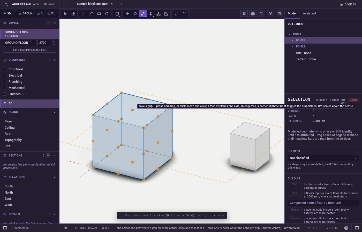Open the Not classified element dropdown
Image resolution: width=362 pixels, height=232 pixels.
pyautogui.click(x=323, y=158)
